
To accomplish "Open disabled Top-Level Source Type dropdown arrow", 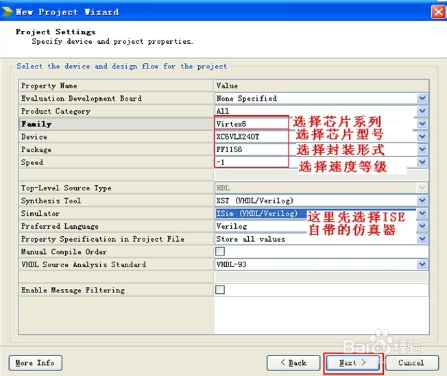I will pyautogui.click(x=422, y=188).
